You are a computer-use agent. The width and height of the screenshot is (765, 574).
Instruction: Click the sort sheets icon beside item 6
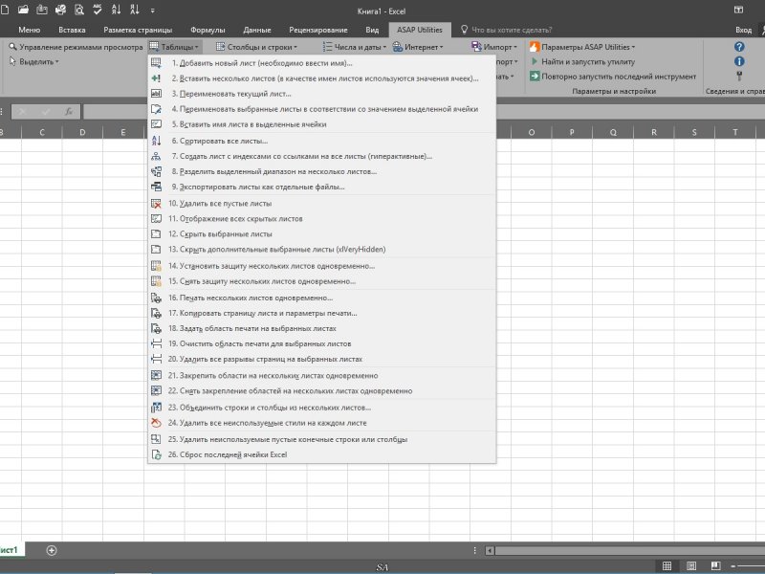[x=156, y=141]
